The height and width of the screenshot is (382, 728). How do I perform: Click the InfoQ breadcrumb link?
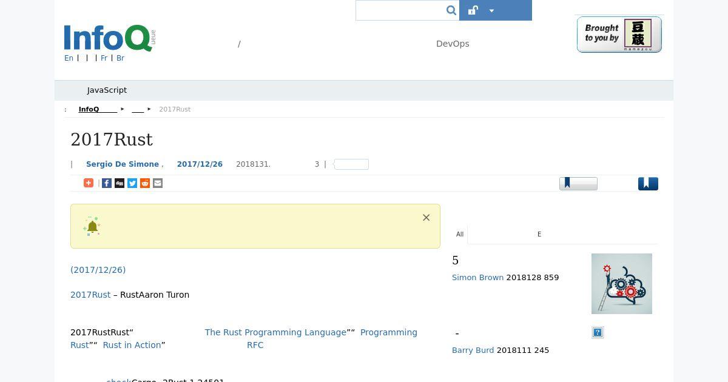[98, 109]
